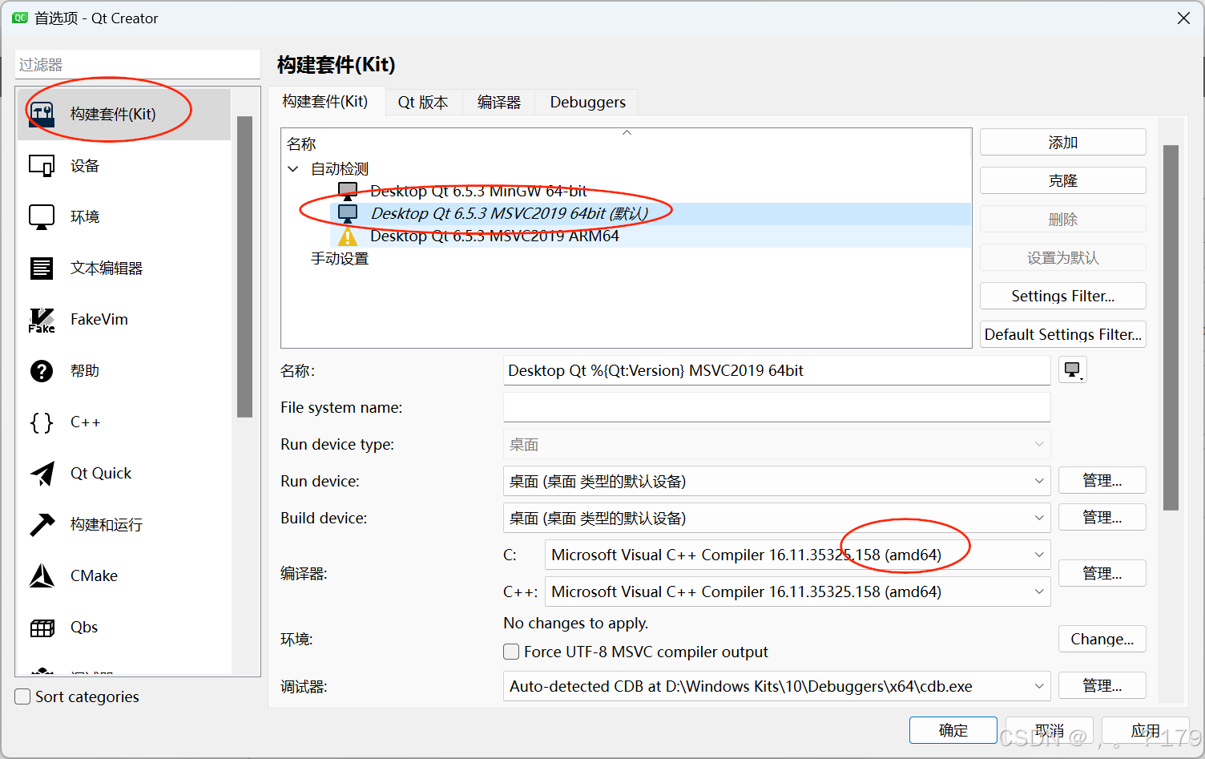Switch to the 构建套件(Kit) tab
The height and width of the screenshot is (759, 1205).
[x=325, y=101]
